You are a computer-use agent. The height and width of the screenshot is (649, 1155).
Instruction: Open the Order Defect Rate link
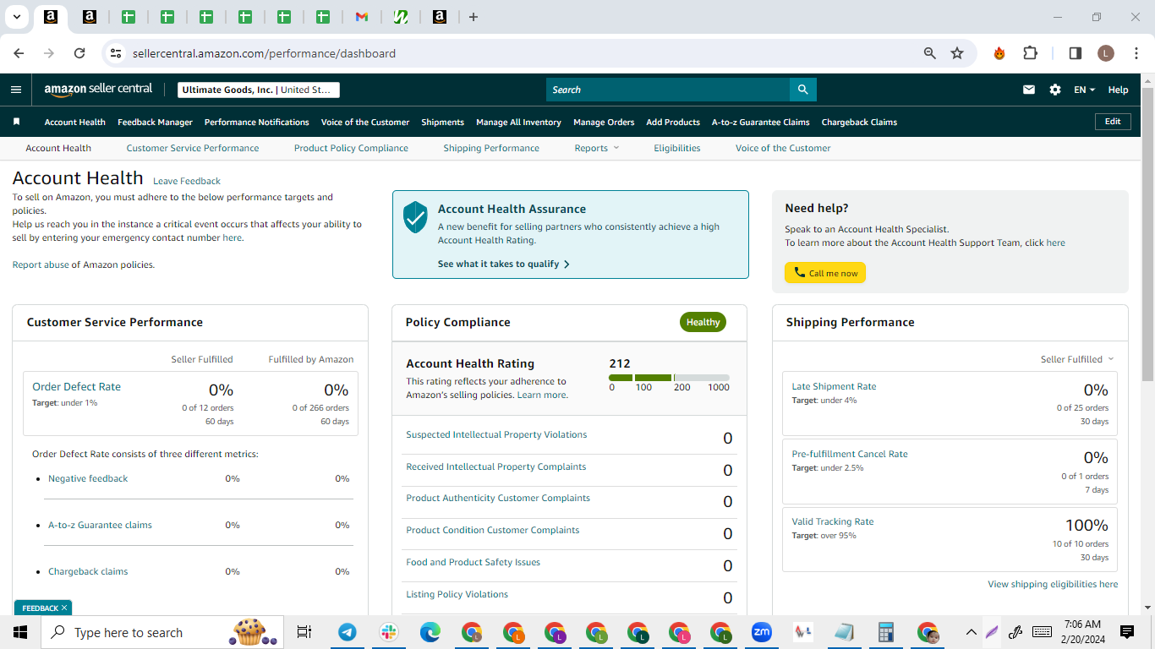[76, 386]
